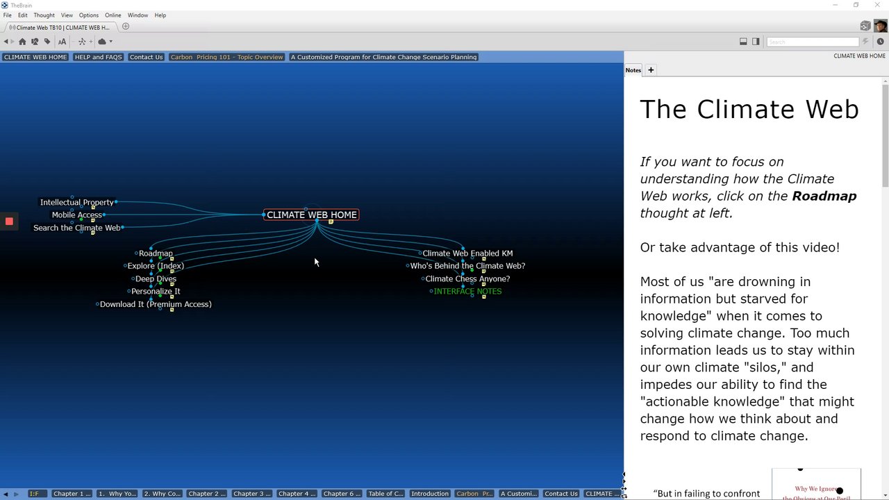The image size is (889, 500).
Task: Select the Notes tab
Action: (x=633, y=70)
